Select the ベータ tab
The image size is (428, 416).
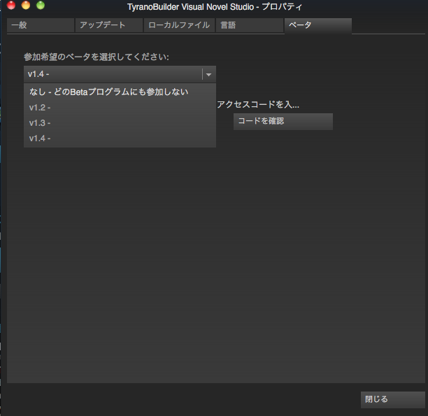[x=318, y=25]
